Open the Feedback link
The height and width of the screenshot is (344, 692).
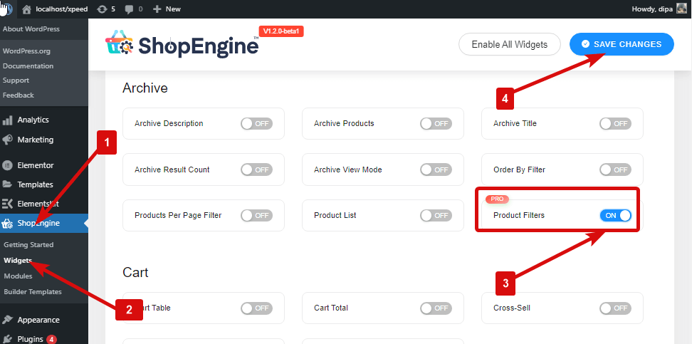coord(18,95)
